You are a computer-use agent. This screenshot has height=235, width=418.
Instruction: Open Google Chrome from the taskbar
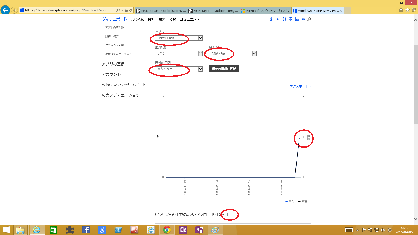pyautogui.click(x=167, y=230)
